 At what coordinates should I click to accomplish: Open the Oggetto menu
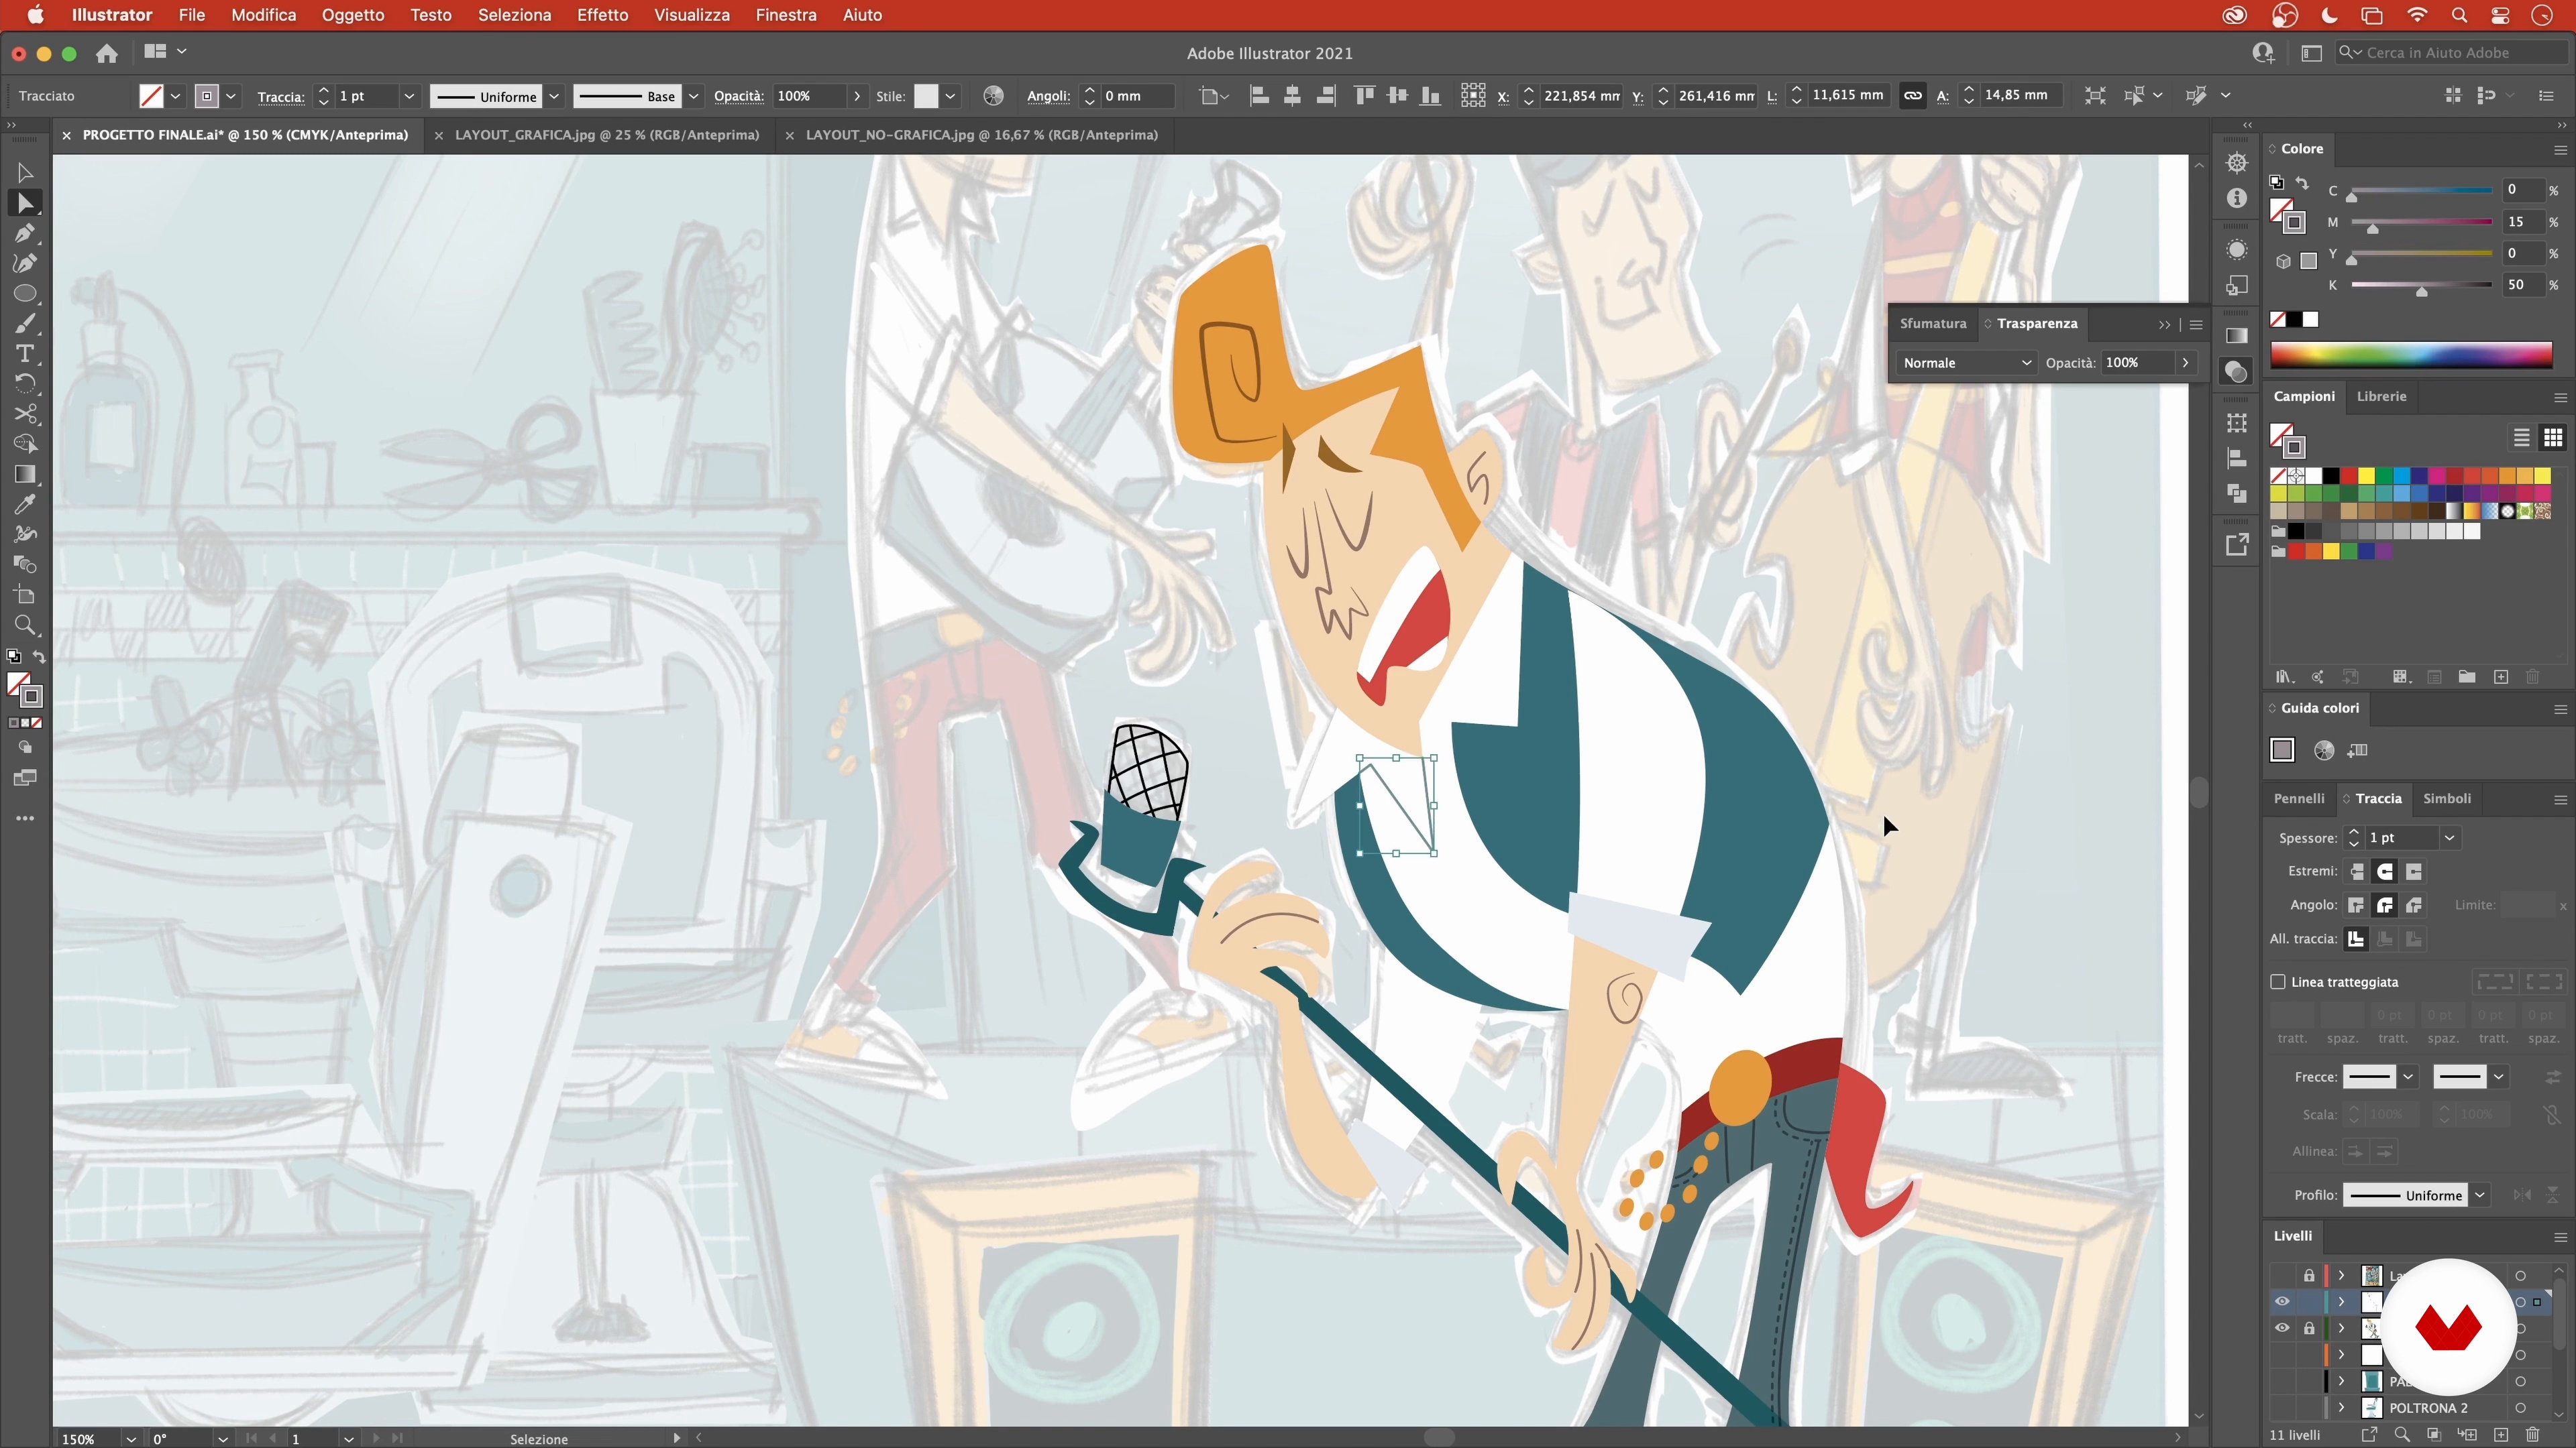coord(353,15)
